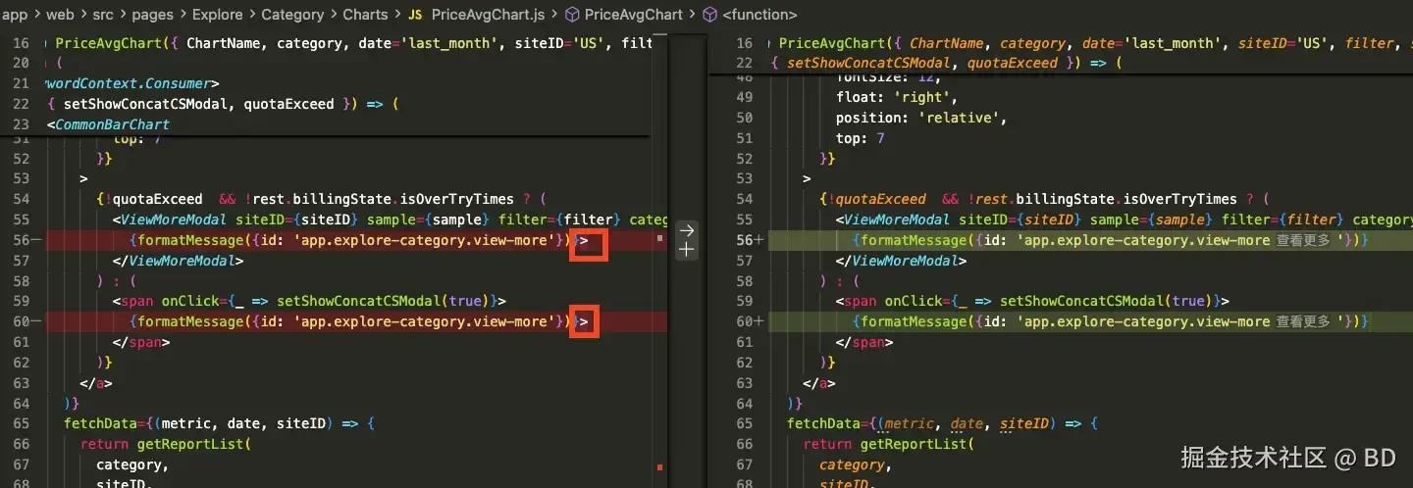Image resolution: width=1413 pixels, height=488 pixels.
Task: Click 'position: 'relative'' on right pane line 50
Action: 921,118
